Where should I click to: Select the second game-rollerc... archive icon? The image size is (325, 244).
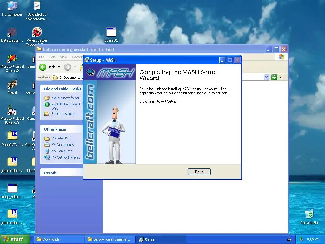pyautogui.click(x=12, y=217)
